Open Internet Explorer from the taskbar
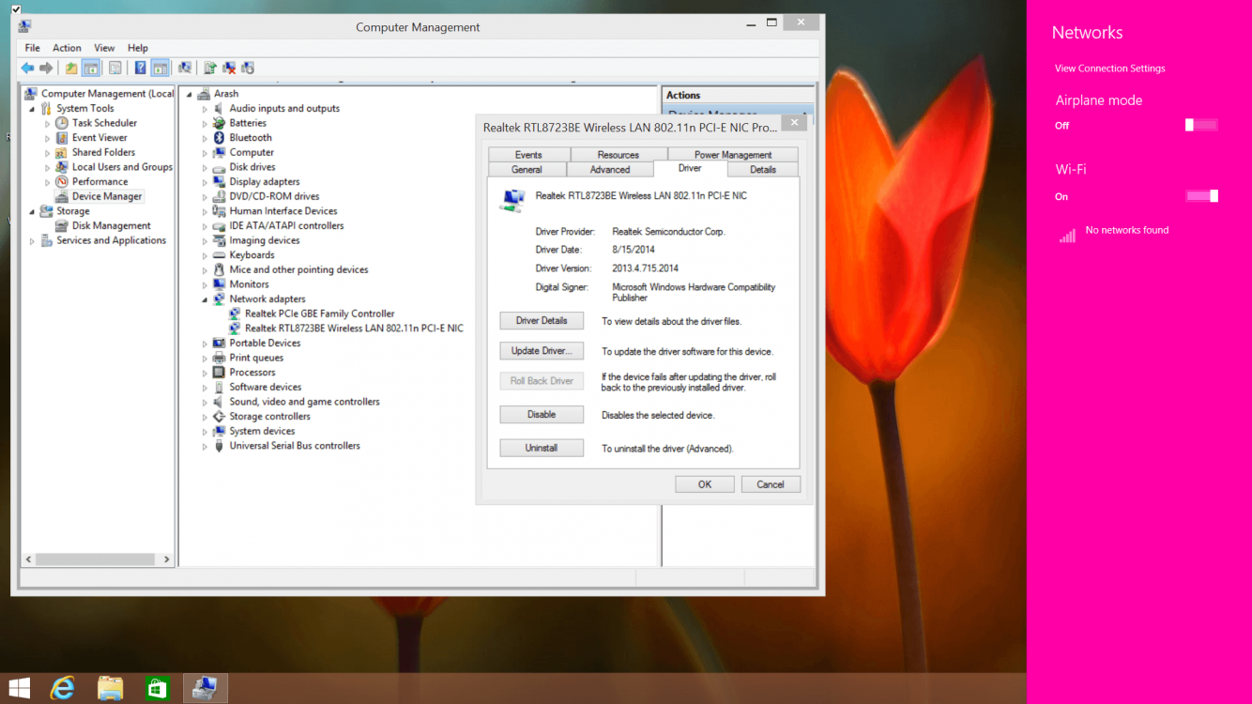Image resolution: width=1252 pixels, height=704 pixels. (x=63, y=688)
